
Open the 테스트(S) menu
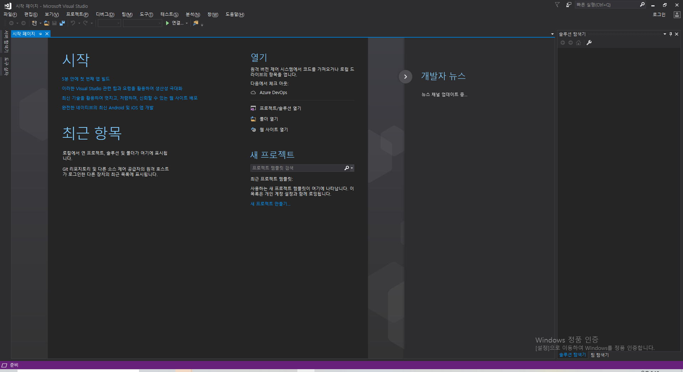[x=169, y=15]
